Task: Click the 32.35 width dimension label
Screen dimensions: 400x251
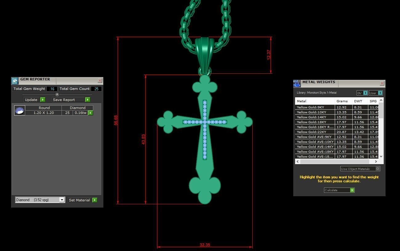Action: pyautogui.click(x=205, y=245)
